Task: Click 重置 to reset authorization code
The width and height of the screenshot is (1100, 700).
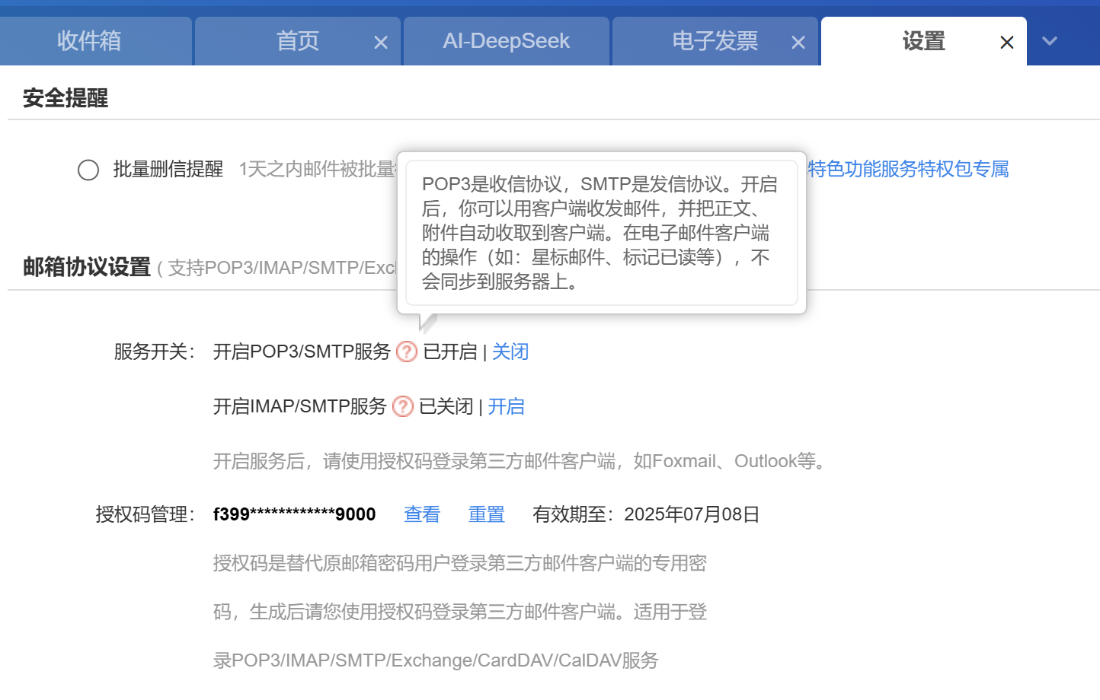Action: [487, 514]
